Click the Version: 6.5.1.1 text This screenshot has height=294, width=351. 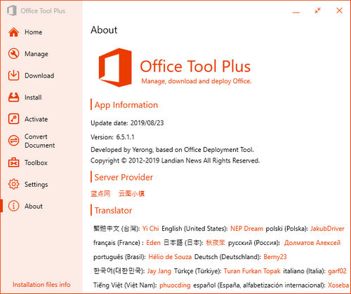click(x=112, y=137)
